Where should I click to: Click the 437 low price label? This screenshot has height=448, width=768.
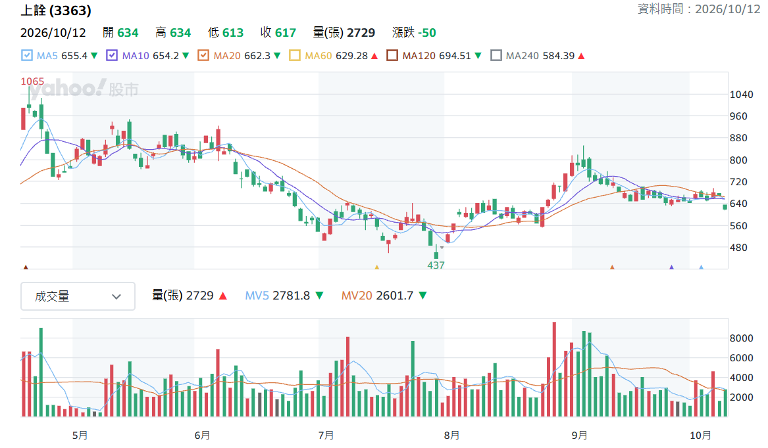pyautogui.click(x=436, y=265)
